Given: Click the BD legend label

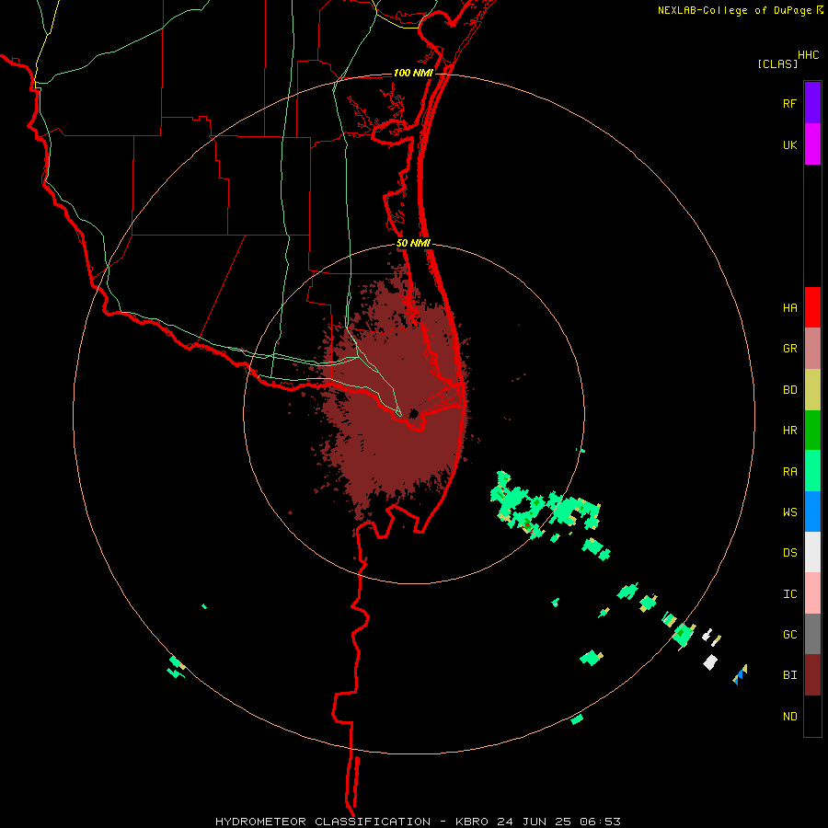Looking at the screenshot, I should pyautogui.click(x=789, y=390).
